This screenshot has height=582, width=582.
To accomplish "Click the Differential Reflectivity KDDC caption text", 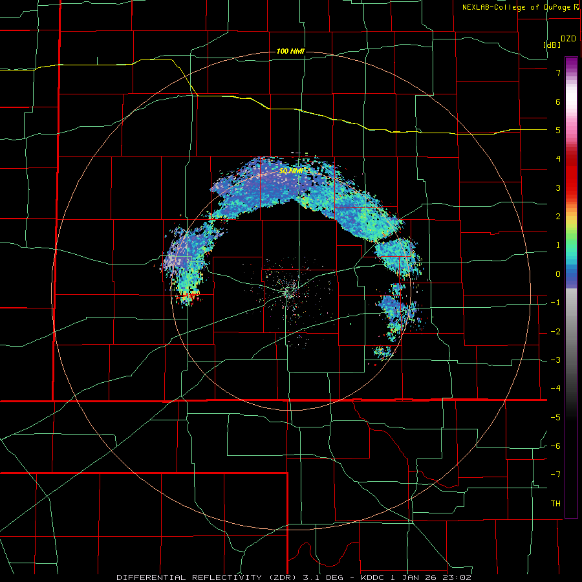I will click(294, 577).
